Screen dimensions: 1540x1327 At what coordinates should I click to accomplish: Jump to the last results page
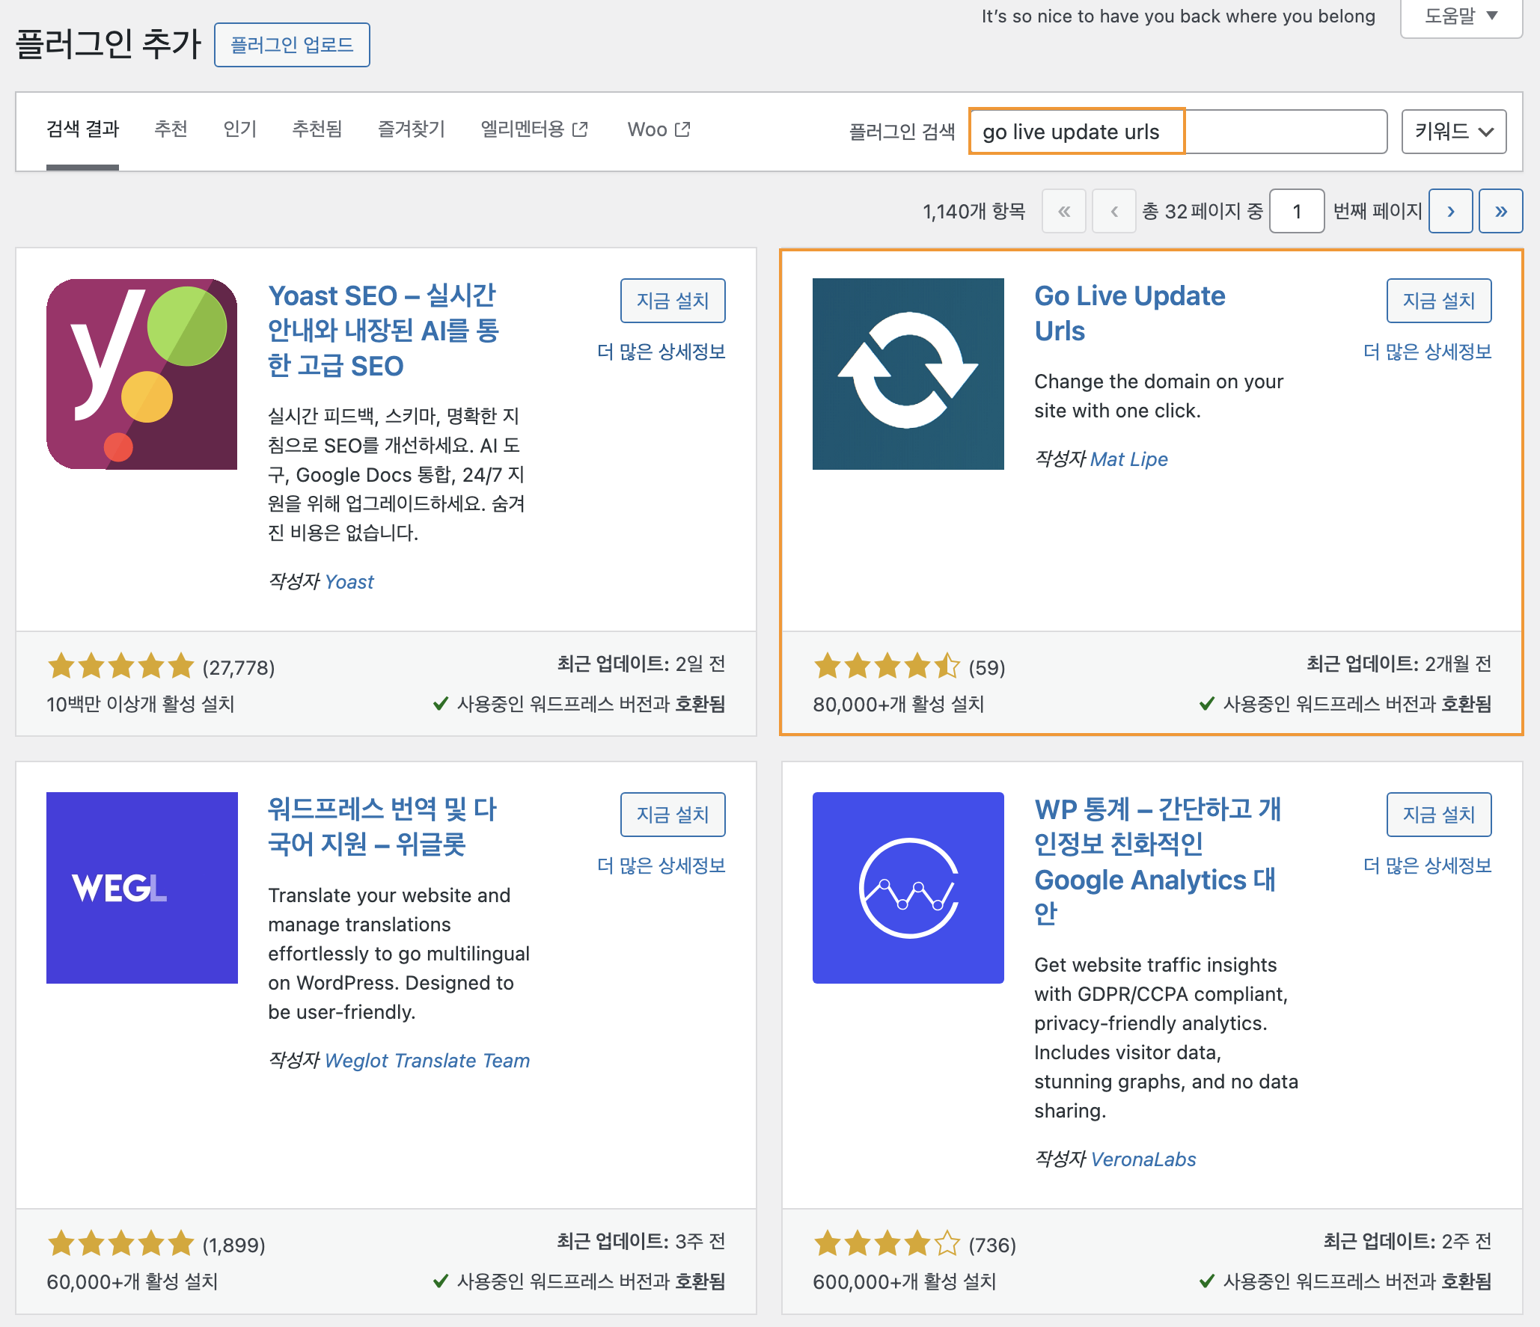(x=1500, y=211)
